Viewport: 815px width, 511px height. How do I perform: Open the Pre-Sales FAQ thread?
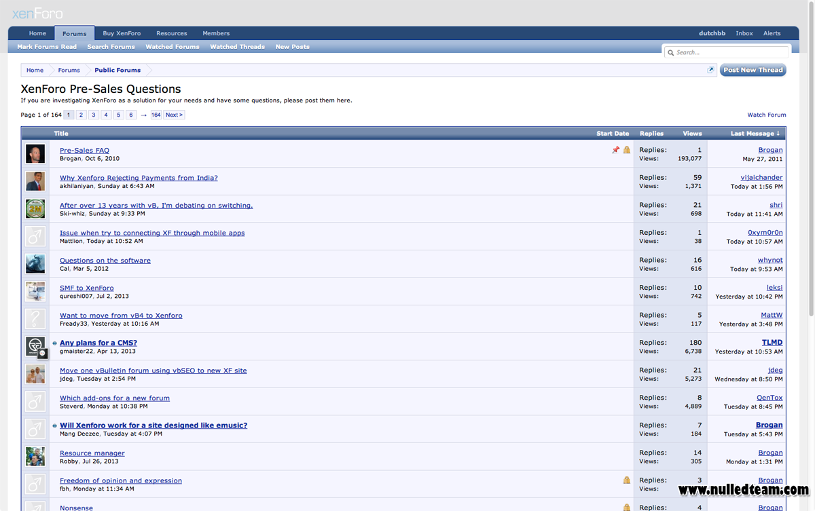click(x=84, y=151)
